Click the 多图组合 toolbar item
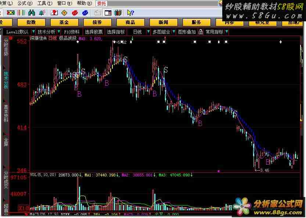 point(161,32)
